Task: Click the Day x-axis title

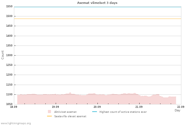Action: (x=177, y=110)
